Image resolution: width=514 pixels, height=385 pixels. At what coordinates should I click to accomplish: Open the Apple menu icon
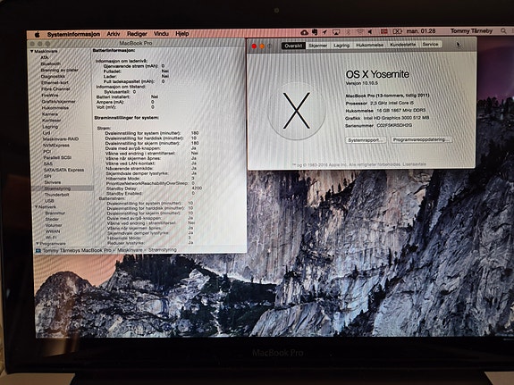coord(37,34)
